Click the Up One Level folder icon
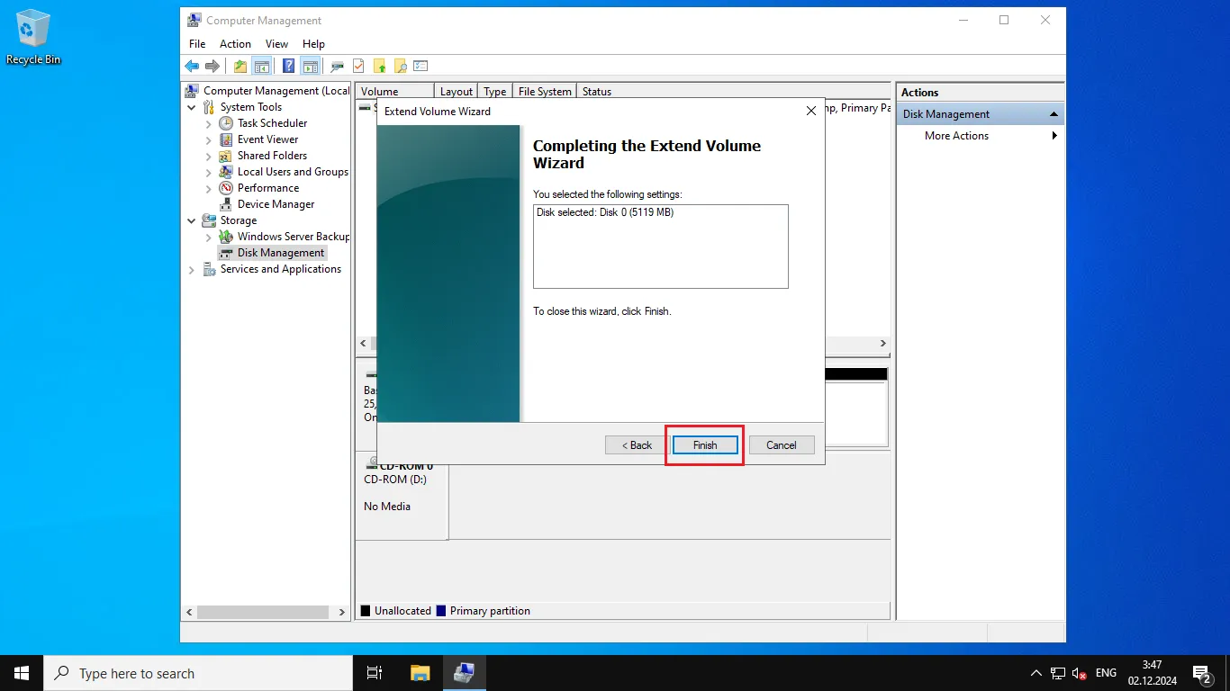The image size is (1230, 691). 240,66
